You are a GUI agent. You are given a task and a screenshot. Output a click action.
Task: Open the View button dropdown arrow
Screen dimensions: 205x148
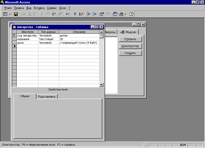10,14
